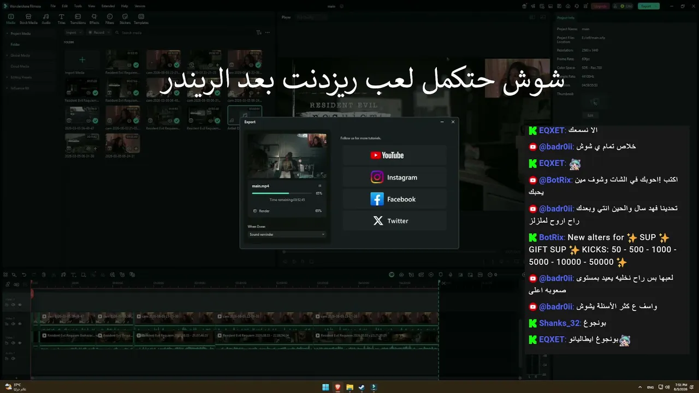Pause the main.mp4 export render
The height and width of the screenshot is (393, 699).
319,186
